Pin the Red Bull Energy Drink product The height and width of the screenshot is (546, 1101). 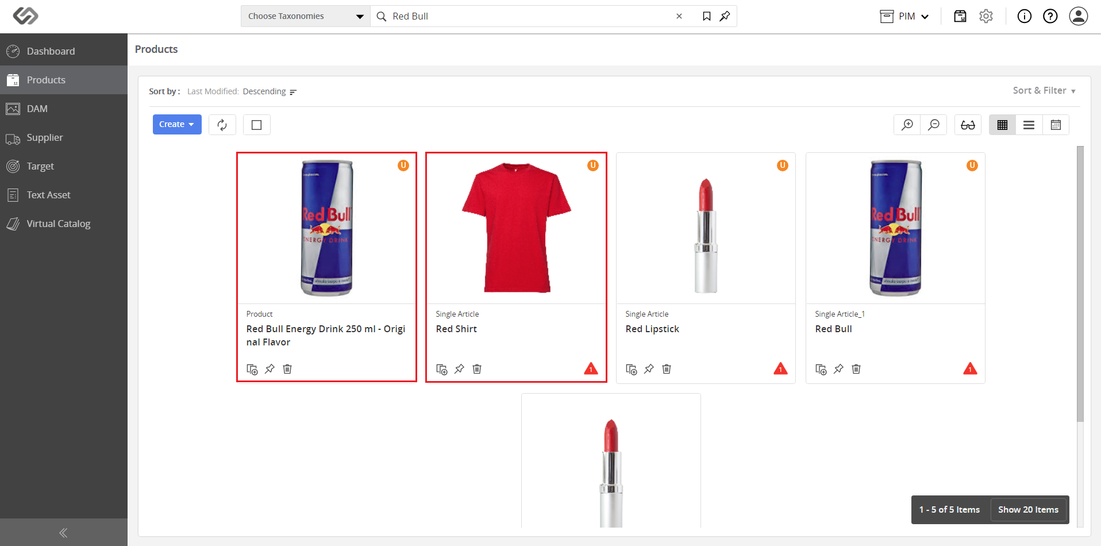(270, 369)
